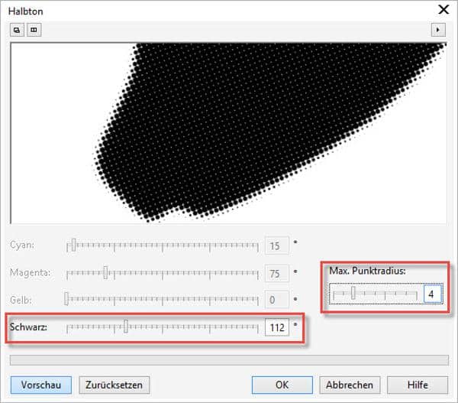The width and height of the screenshot is (458, 403).
Task: Select the Magenta value field showing 75
Action: (x=276, y=274)
